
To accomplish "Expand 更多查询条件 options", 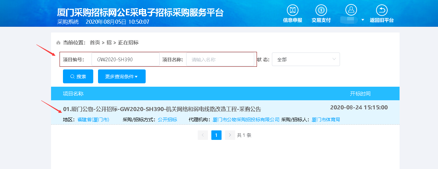I will point(121,77).
